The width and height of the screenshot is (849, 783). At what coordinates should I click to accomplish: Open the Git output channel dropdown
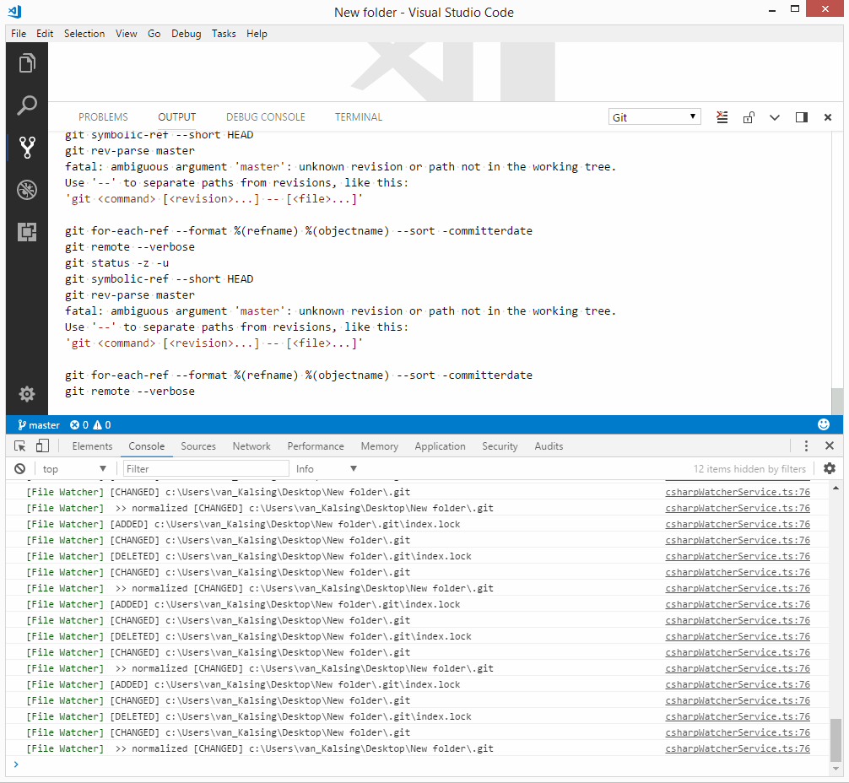point(655,116)
